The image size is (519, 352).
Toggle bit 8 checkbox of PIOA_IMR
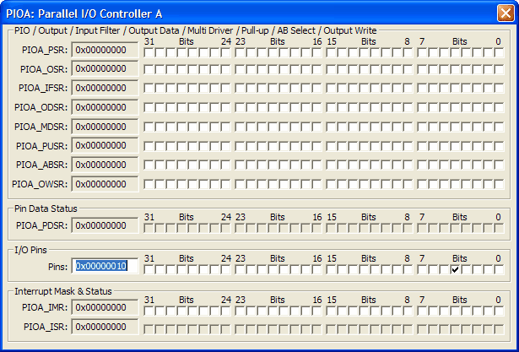click(408, 311)
